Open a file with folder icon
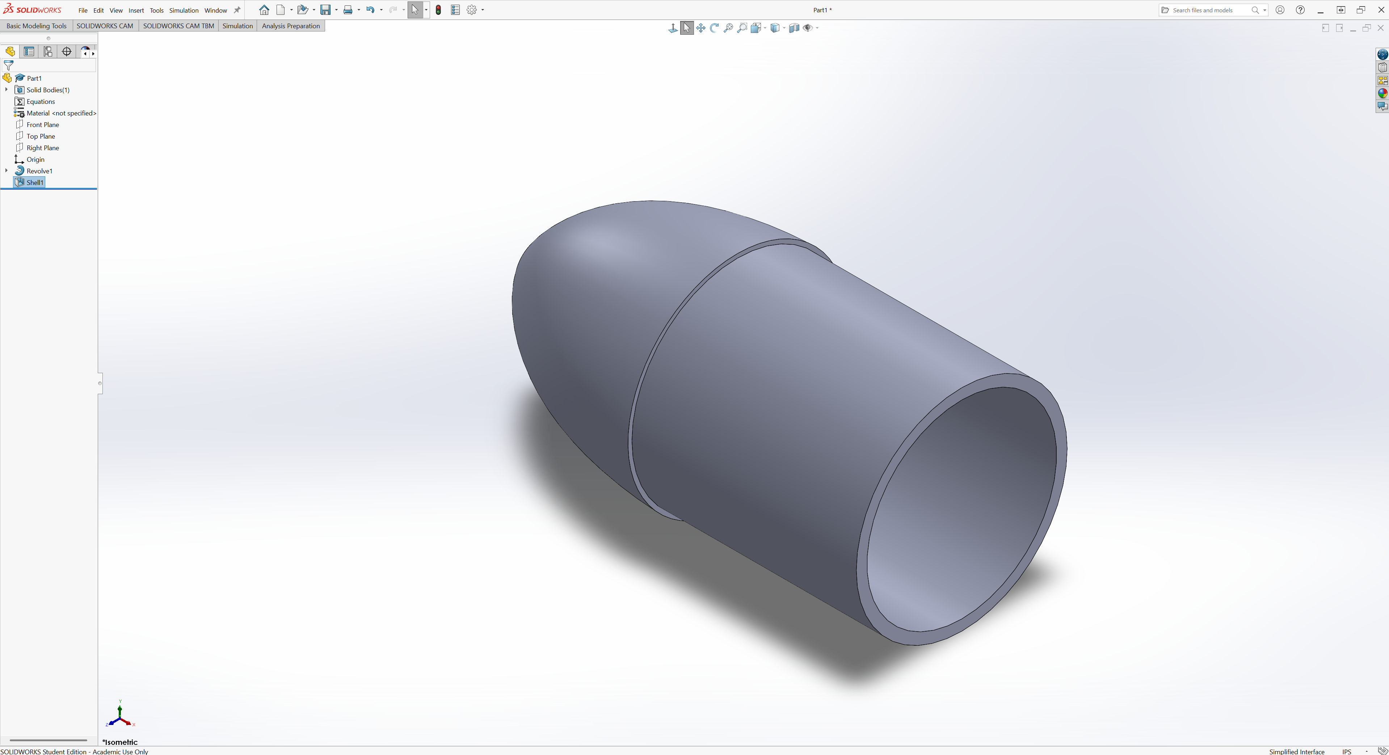The height and width of the screenshot is (755, 1389). (x=303, y=10)
